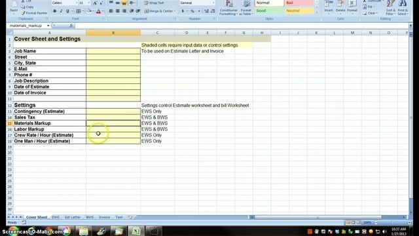Open the General number format dropdown
The width and height of the screenshot is (419, 236).
pyautogui.click(x=213, y=3)
